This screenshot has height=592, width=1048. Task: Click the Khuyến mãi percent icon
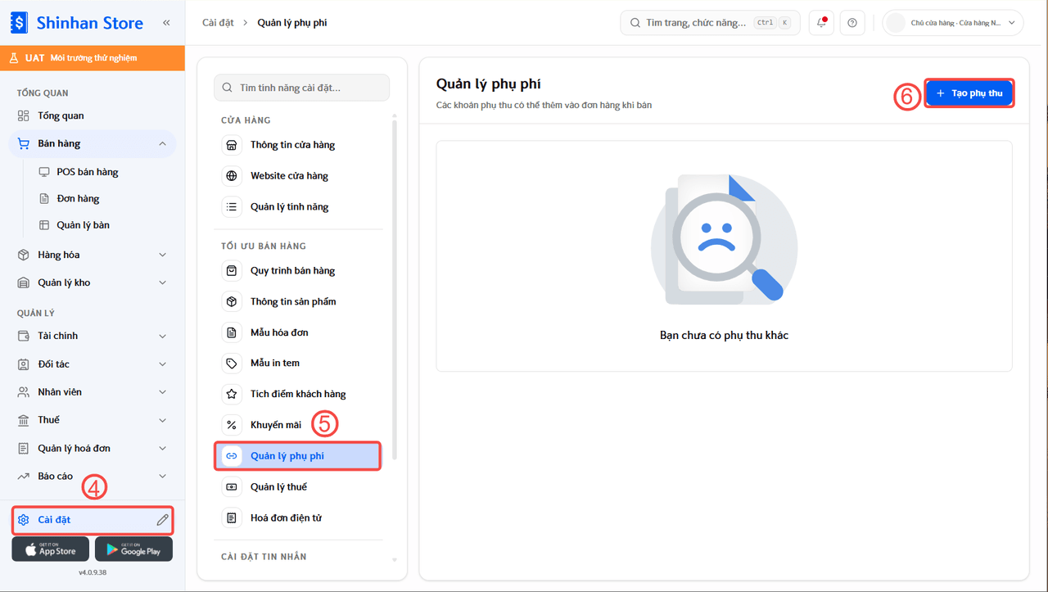pyautogui.click(x=232, y=425)
